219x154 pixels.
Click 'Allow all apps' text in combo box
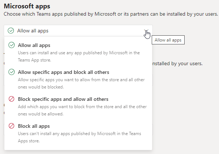point(33,31)
